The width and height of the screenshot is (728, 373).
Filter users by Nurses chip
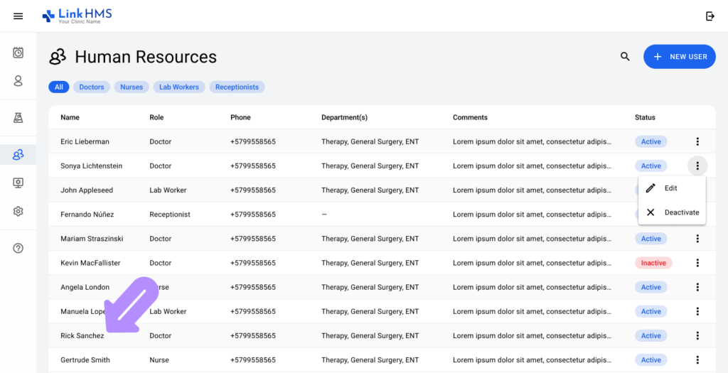coord(132,87)
